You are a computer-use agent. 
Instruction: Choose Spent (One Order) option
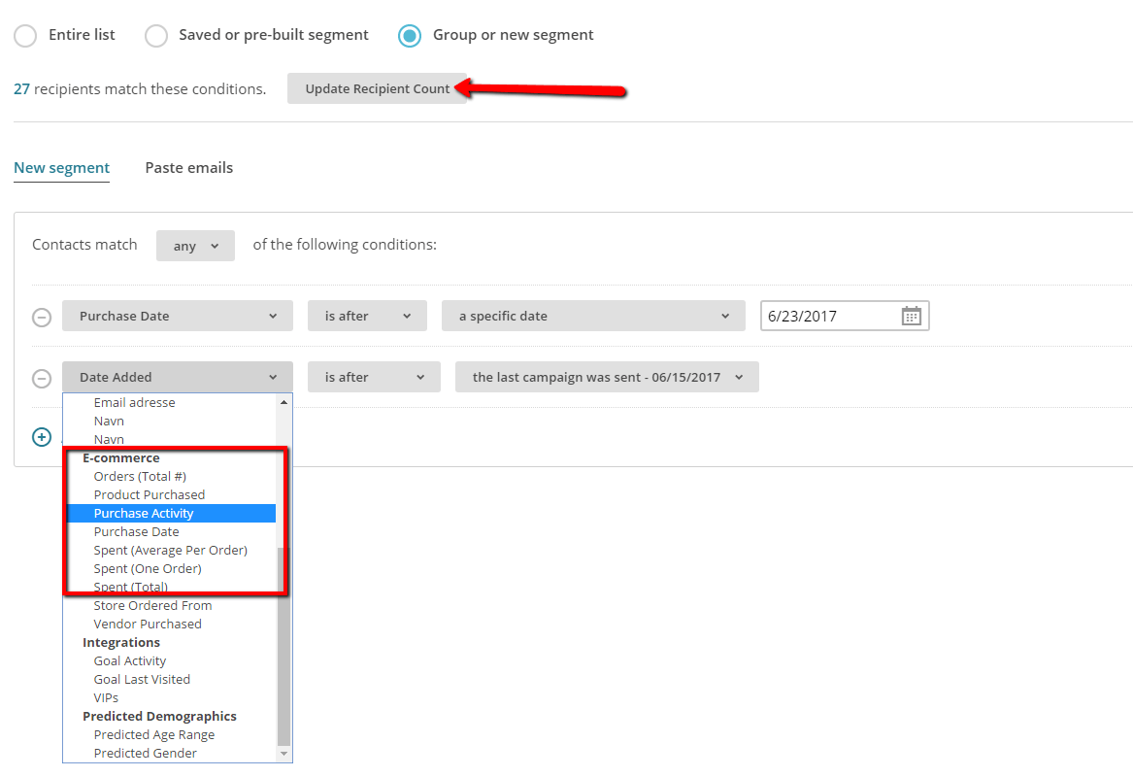pyautogui.click(x=148, y=569)
